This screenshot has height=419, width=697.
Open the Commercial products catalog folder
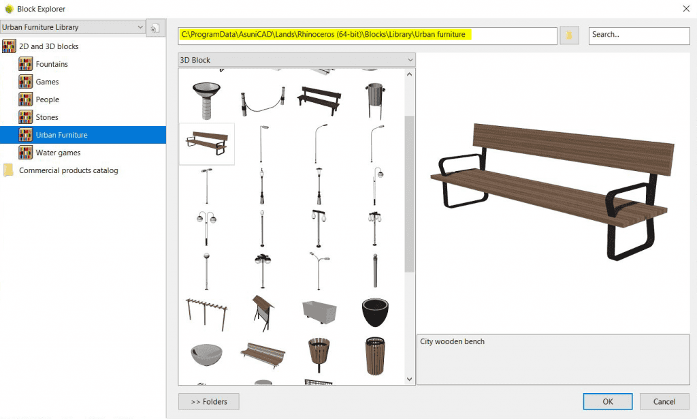click(x=69, y=170)
